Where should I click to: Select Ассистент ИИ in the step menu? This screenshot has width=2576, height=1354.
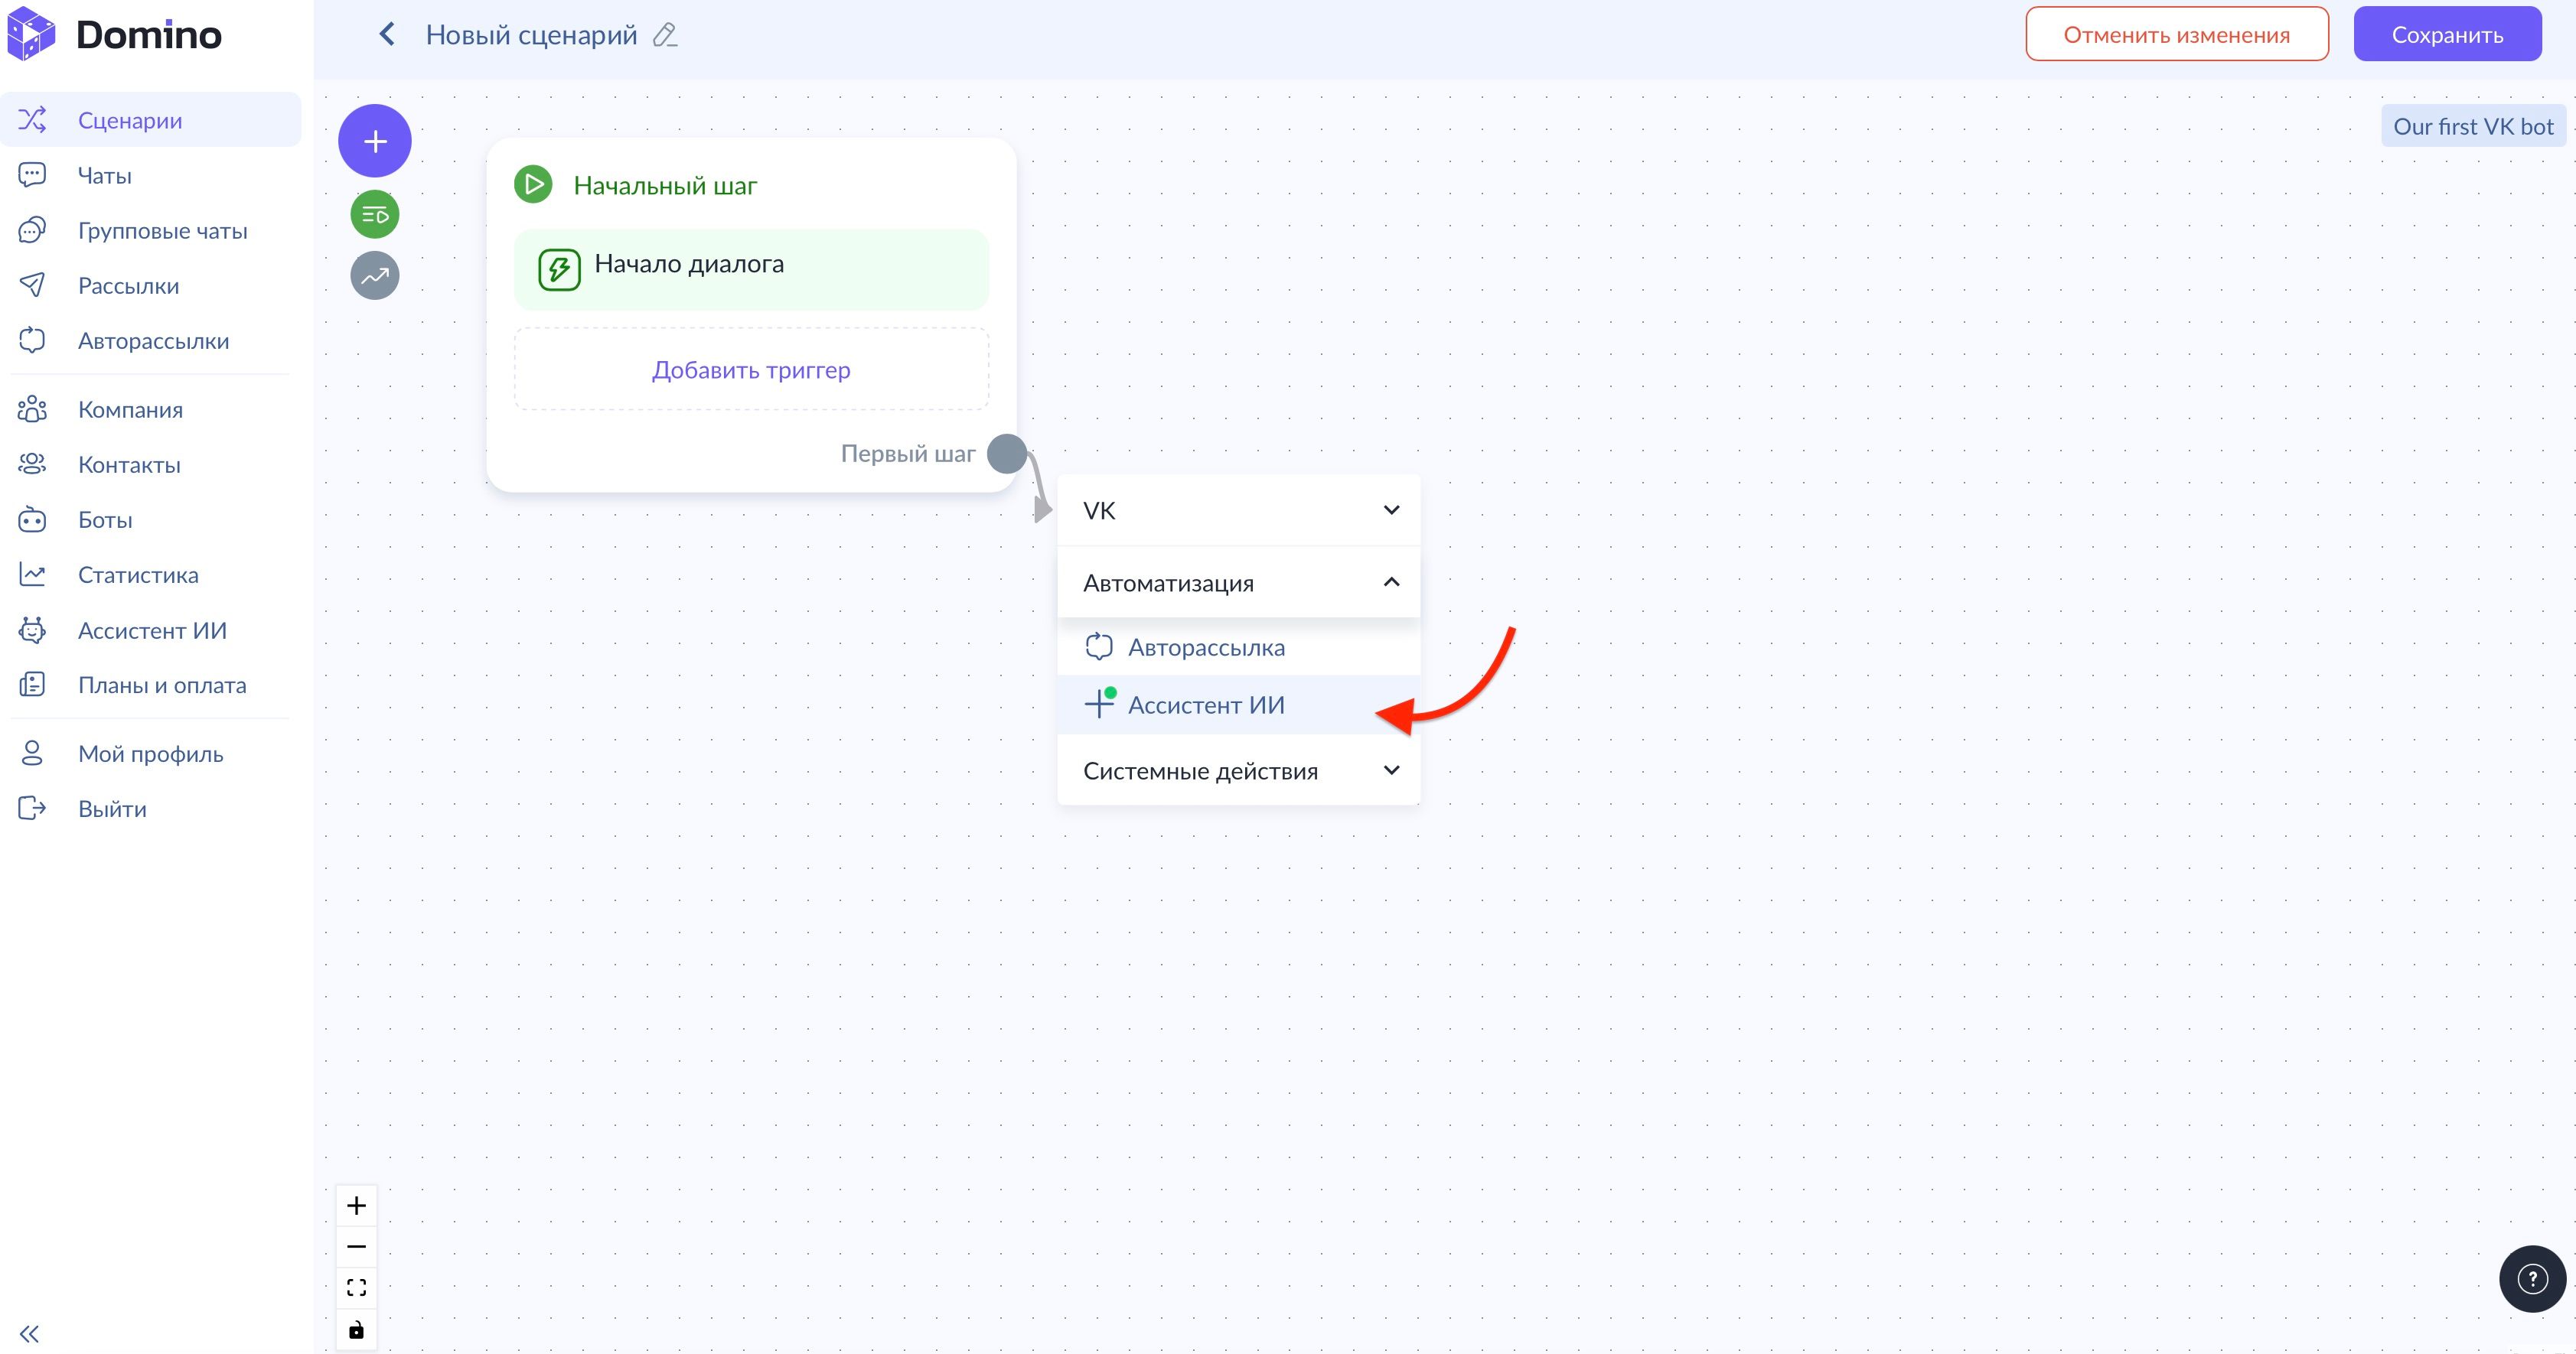tap(1206, 705)
